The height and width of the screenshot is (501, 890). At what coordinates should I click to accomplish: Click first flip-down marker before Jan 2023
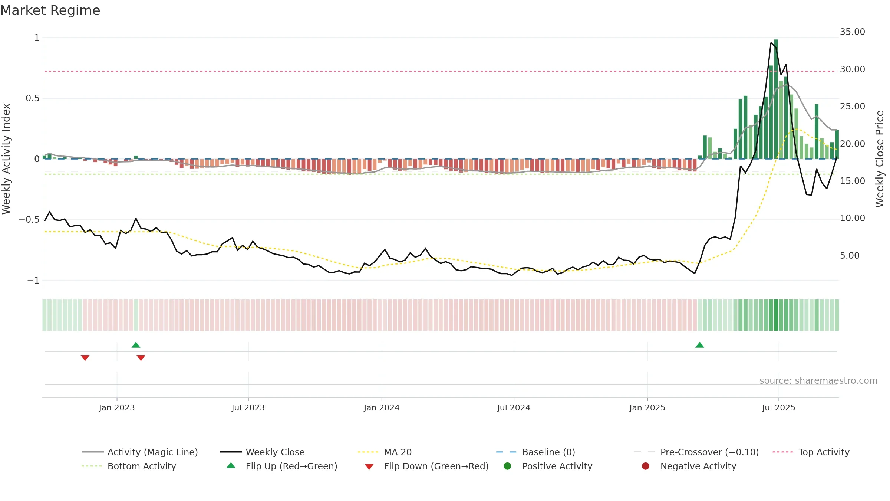pyautogui.click(x=85, y=358)
